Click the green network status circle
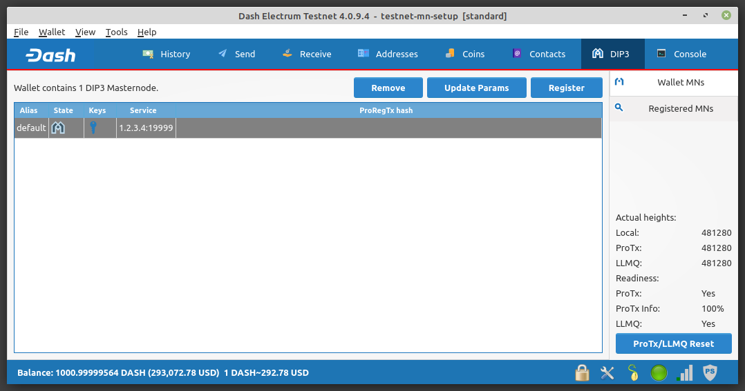The height and width of the screenshot is (391, 745). (x=659, y=373)
